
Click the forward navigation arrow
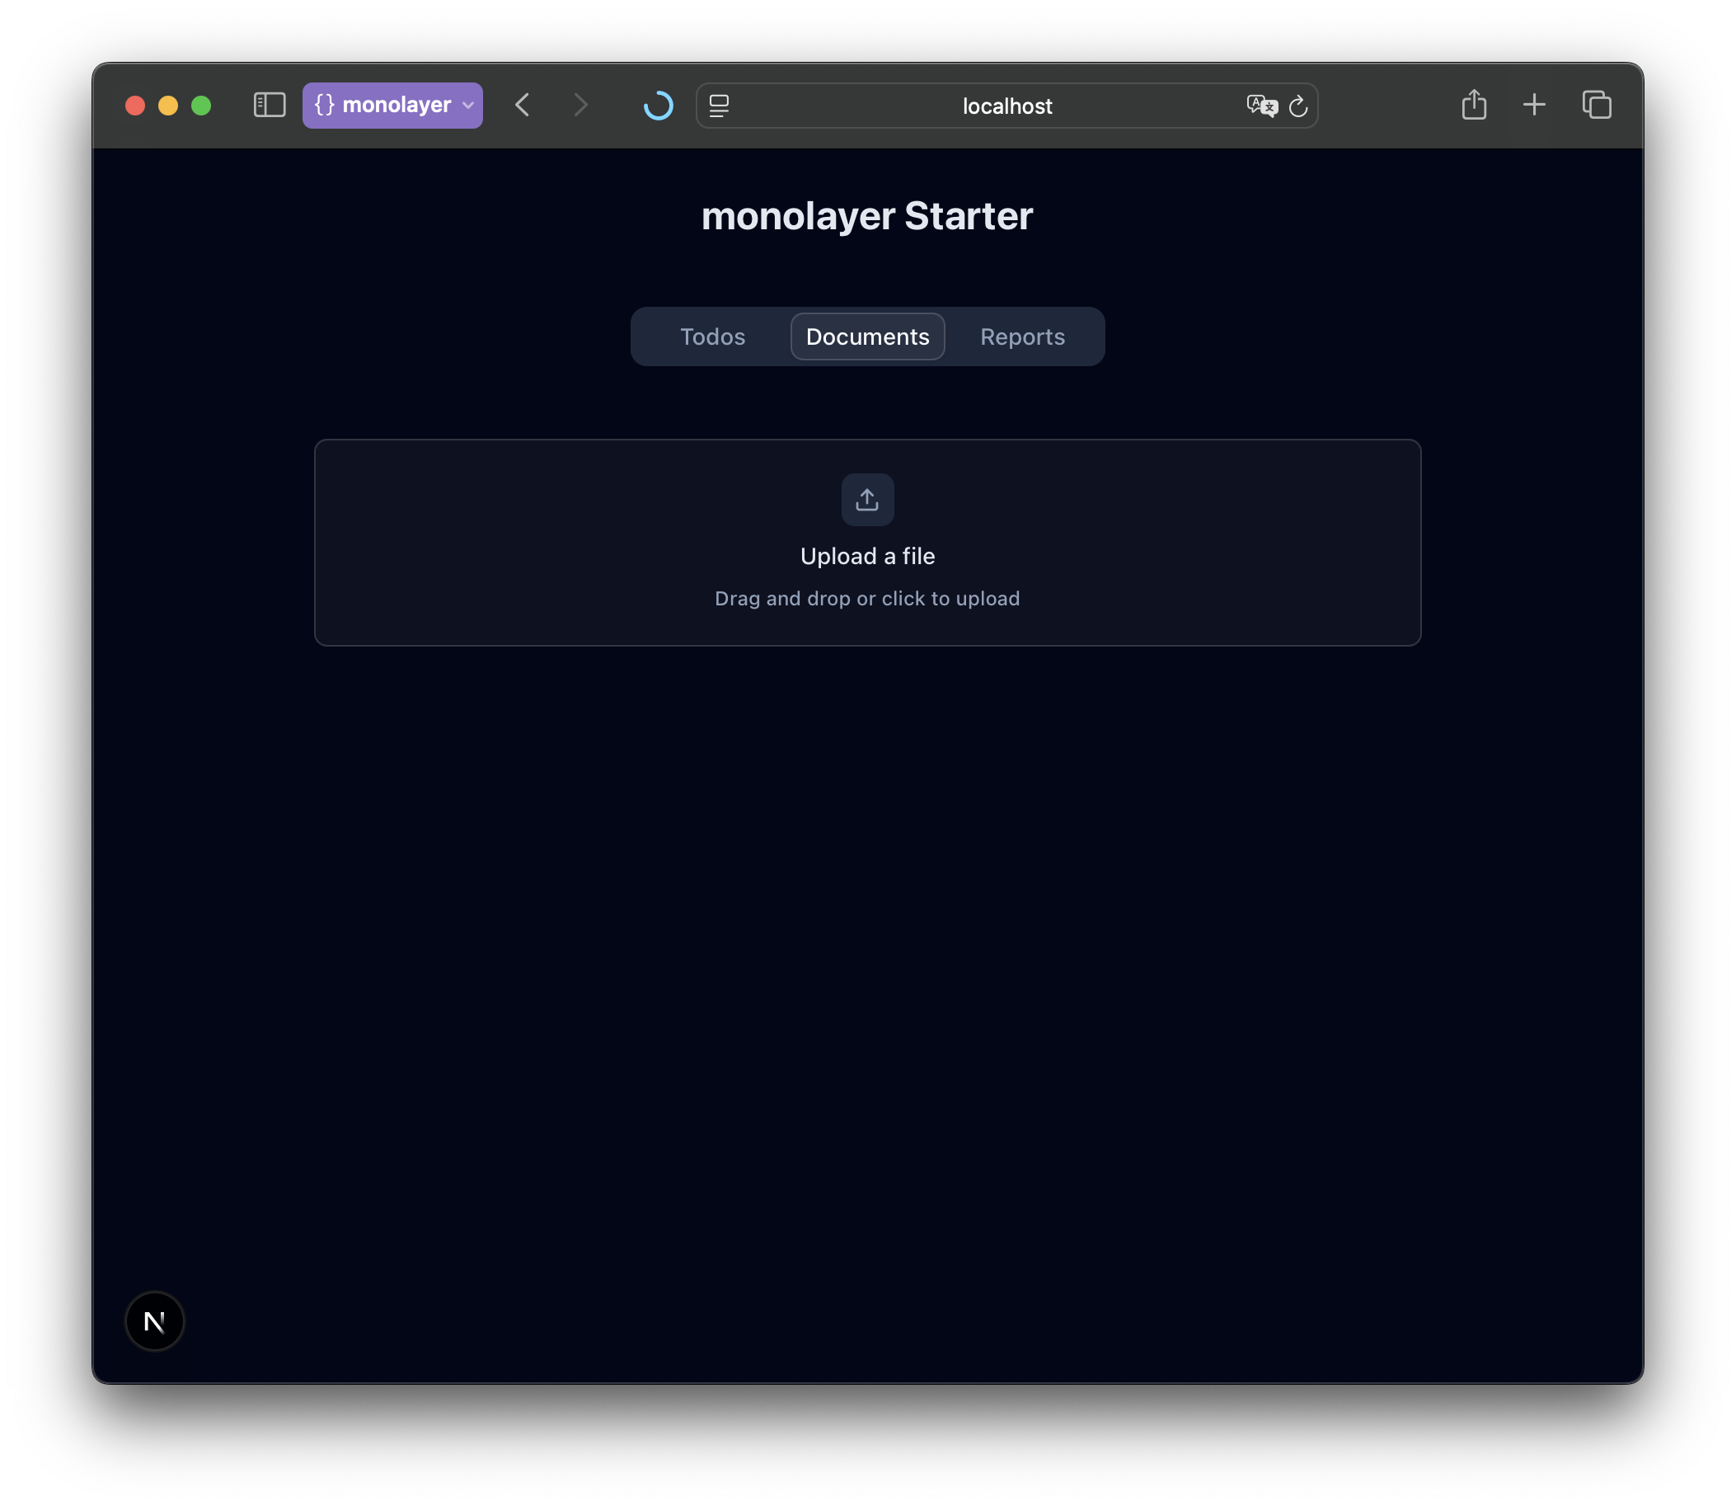coord(580,105)
